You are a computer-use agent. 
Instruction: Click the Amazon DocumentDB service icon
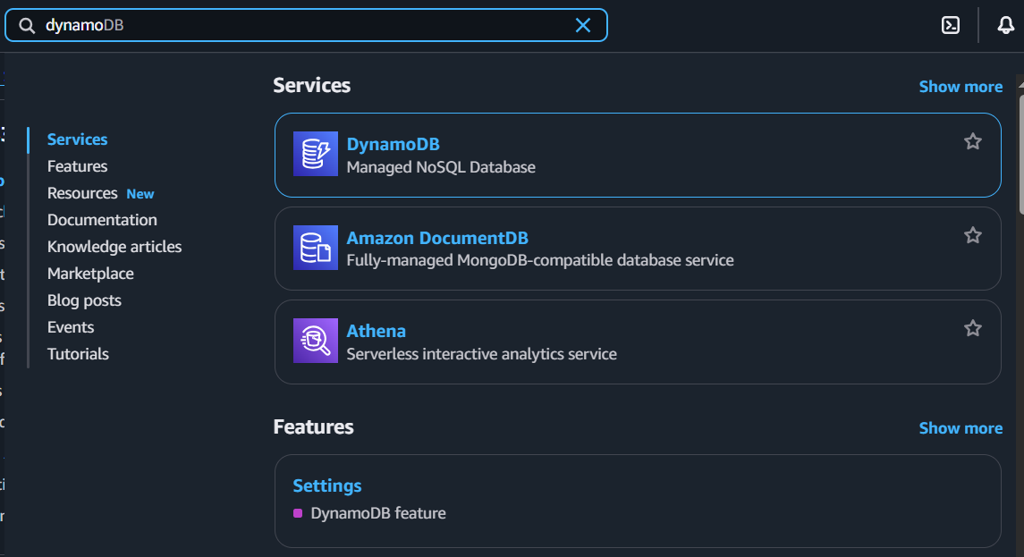(316, 248)
